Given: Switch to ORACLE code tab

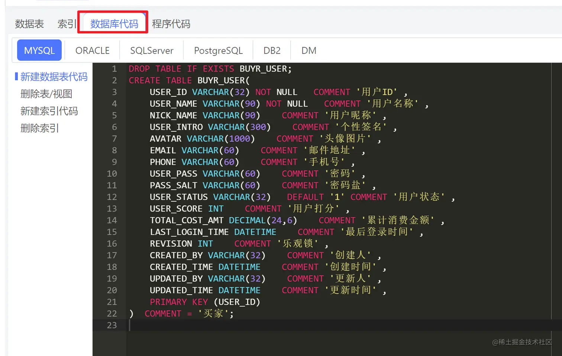Looking at the screenshot, I should pos(93,50).
